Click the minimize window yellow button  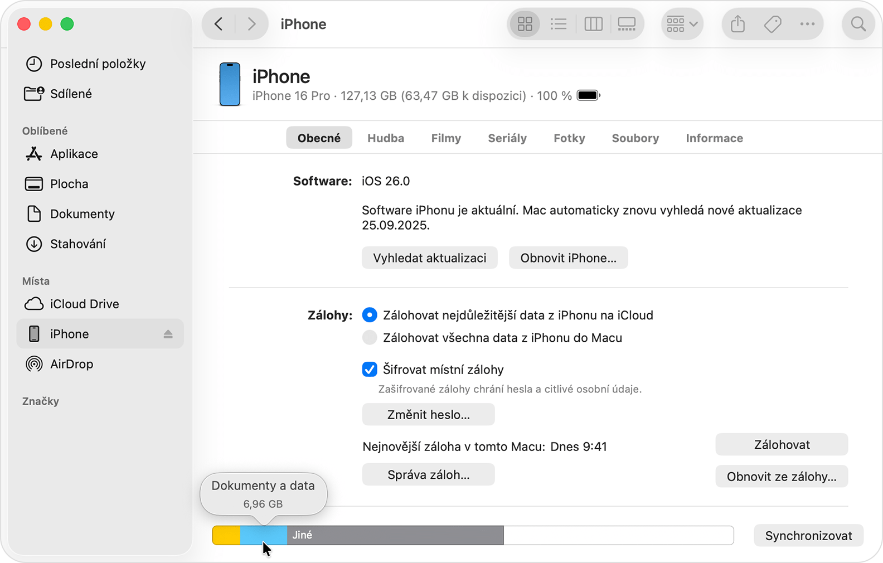click(x=46, y=24)
